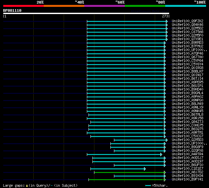
Task: Select the UniRef100_B9GML4 label text
Action: pyautogui.click(x=187, y=93)
